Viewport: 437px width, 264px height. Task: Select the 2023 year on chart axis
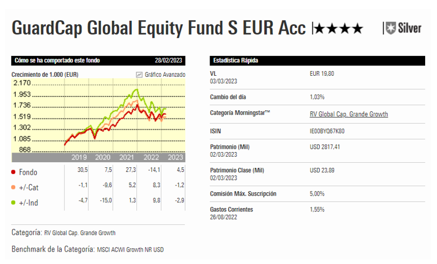pos(175,158)
